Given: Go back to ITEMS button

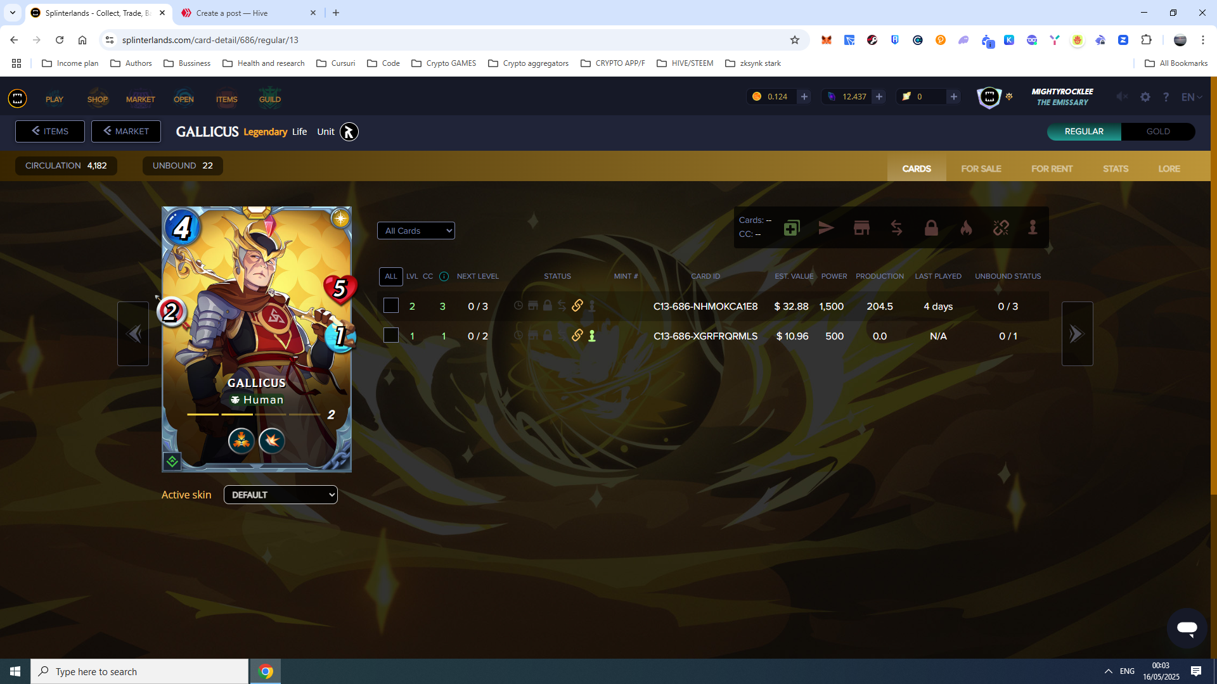Looking at the screenshot, I should pyautogui.click(x=50, y=132).
